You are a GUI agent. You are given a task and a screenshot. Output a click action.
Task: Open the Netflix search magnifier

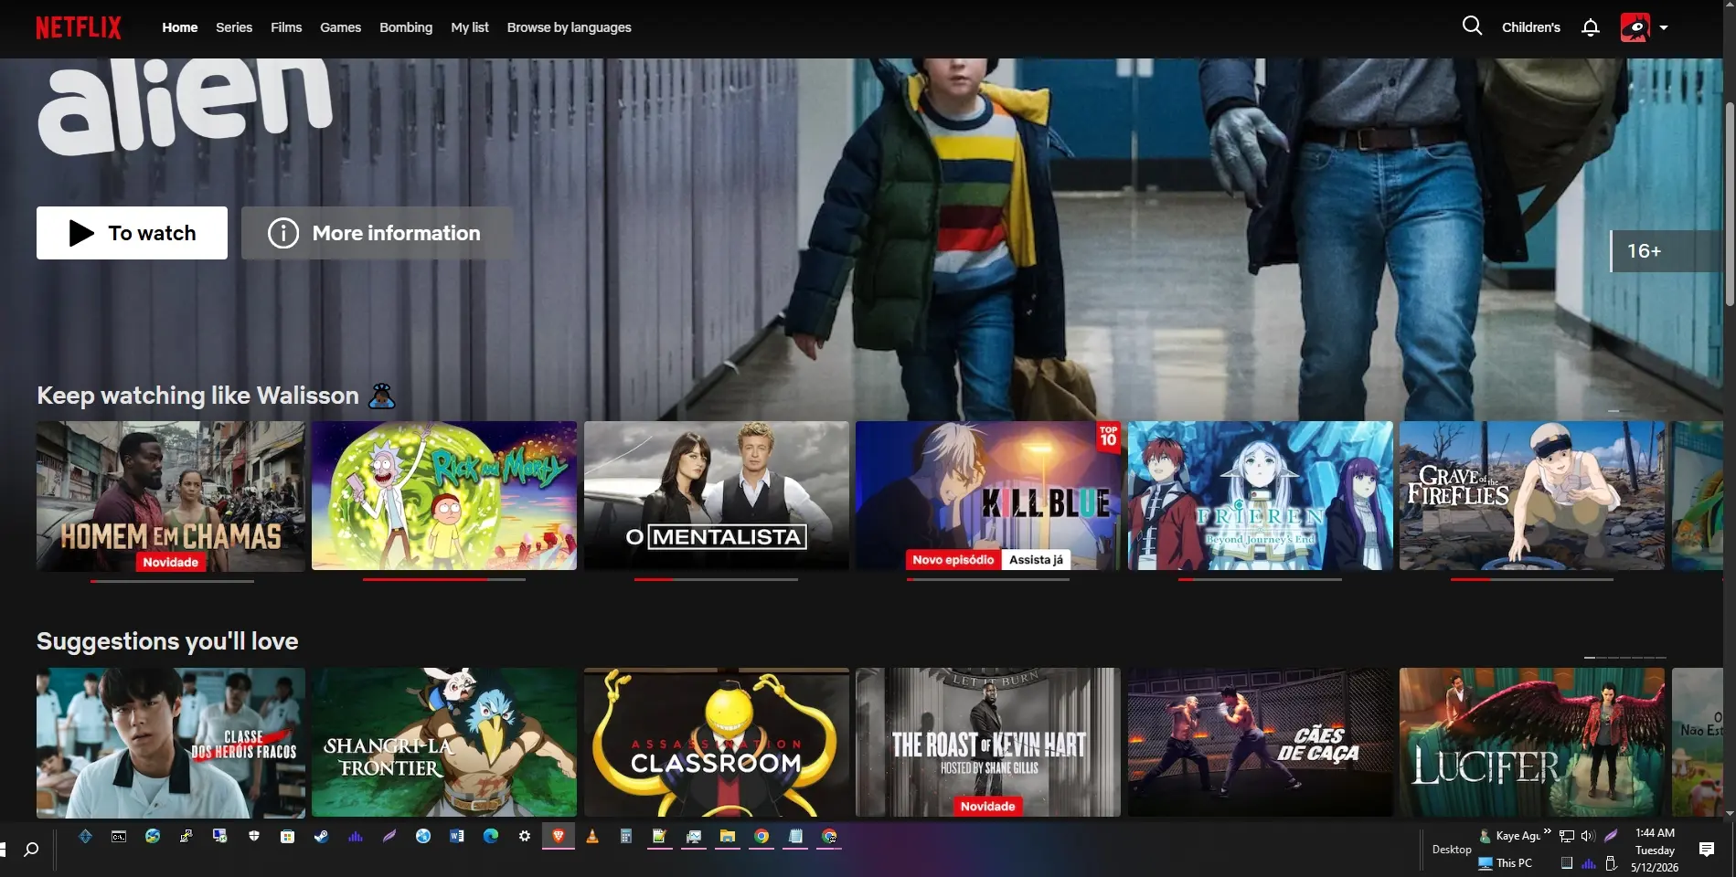[x=1472, y=26]
